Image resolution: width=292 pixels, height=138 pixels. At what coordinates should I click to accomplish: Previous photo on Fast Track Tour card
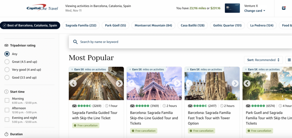[x=189, y=84]
